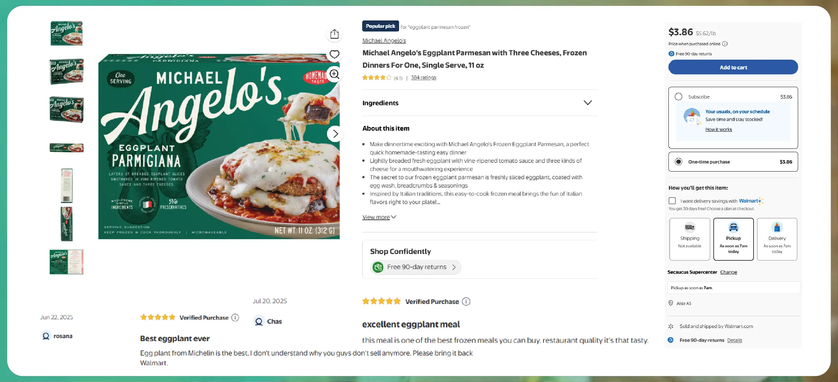Add item to favorites with heart icon
Image resolution: width=838 pixels, height=382 pixels.
[x=334, y=54]
